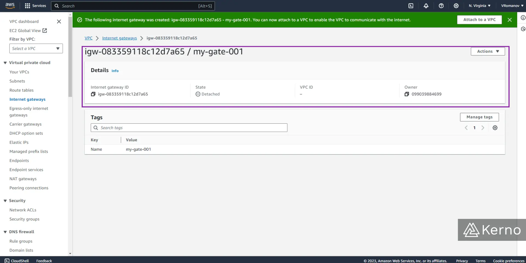Open Carrier gateways in sidebar
526x263 pixels.
[x=25, y=124]
